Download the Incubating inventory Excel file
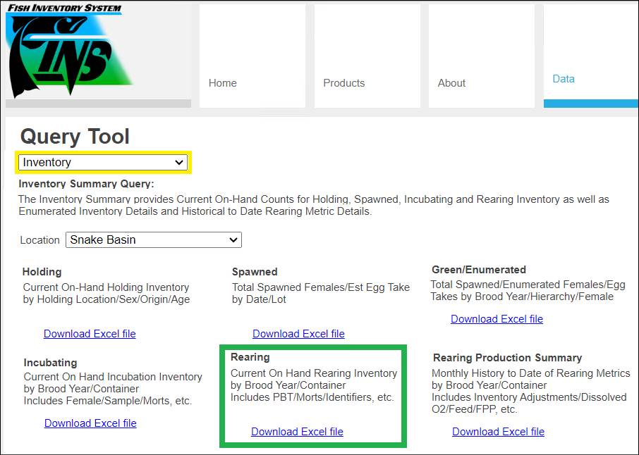The width and height of the screenshot is (639, 455). (90, 423)
